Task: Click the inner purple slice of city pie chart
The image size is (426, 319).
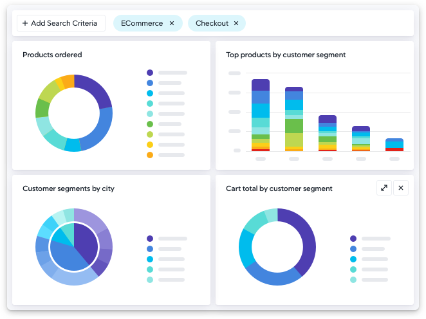Action: pos(86,242)
